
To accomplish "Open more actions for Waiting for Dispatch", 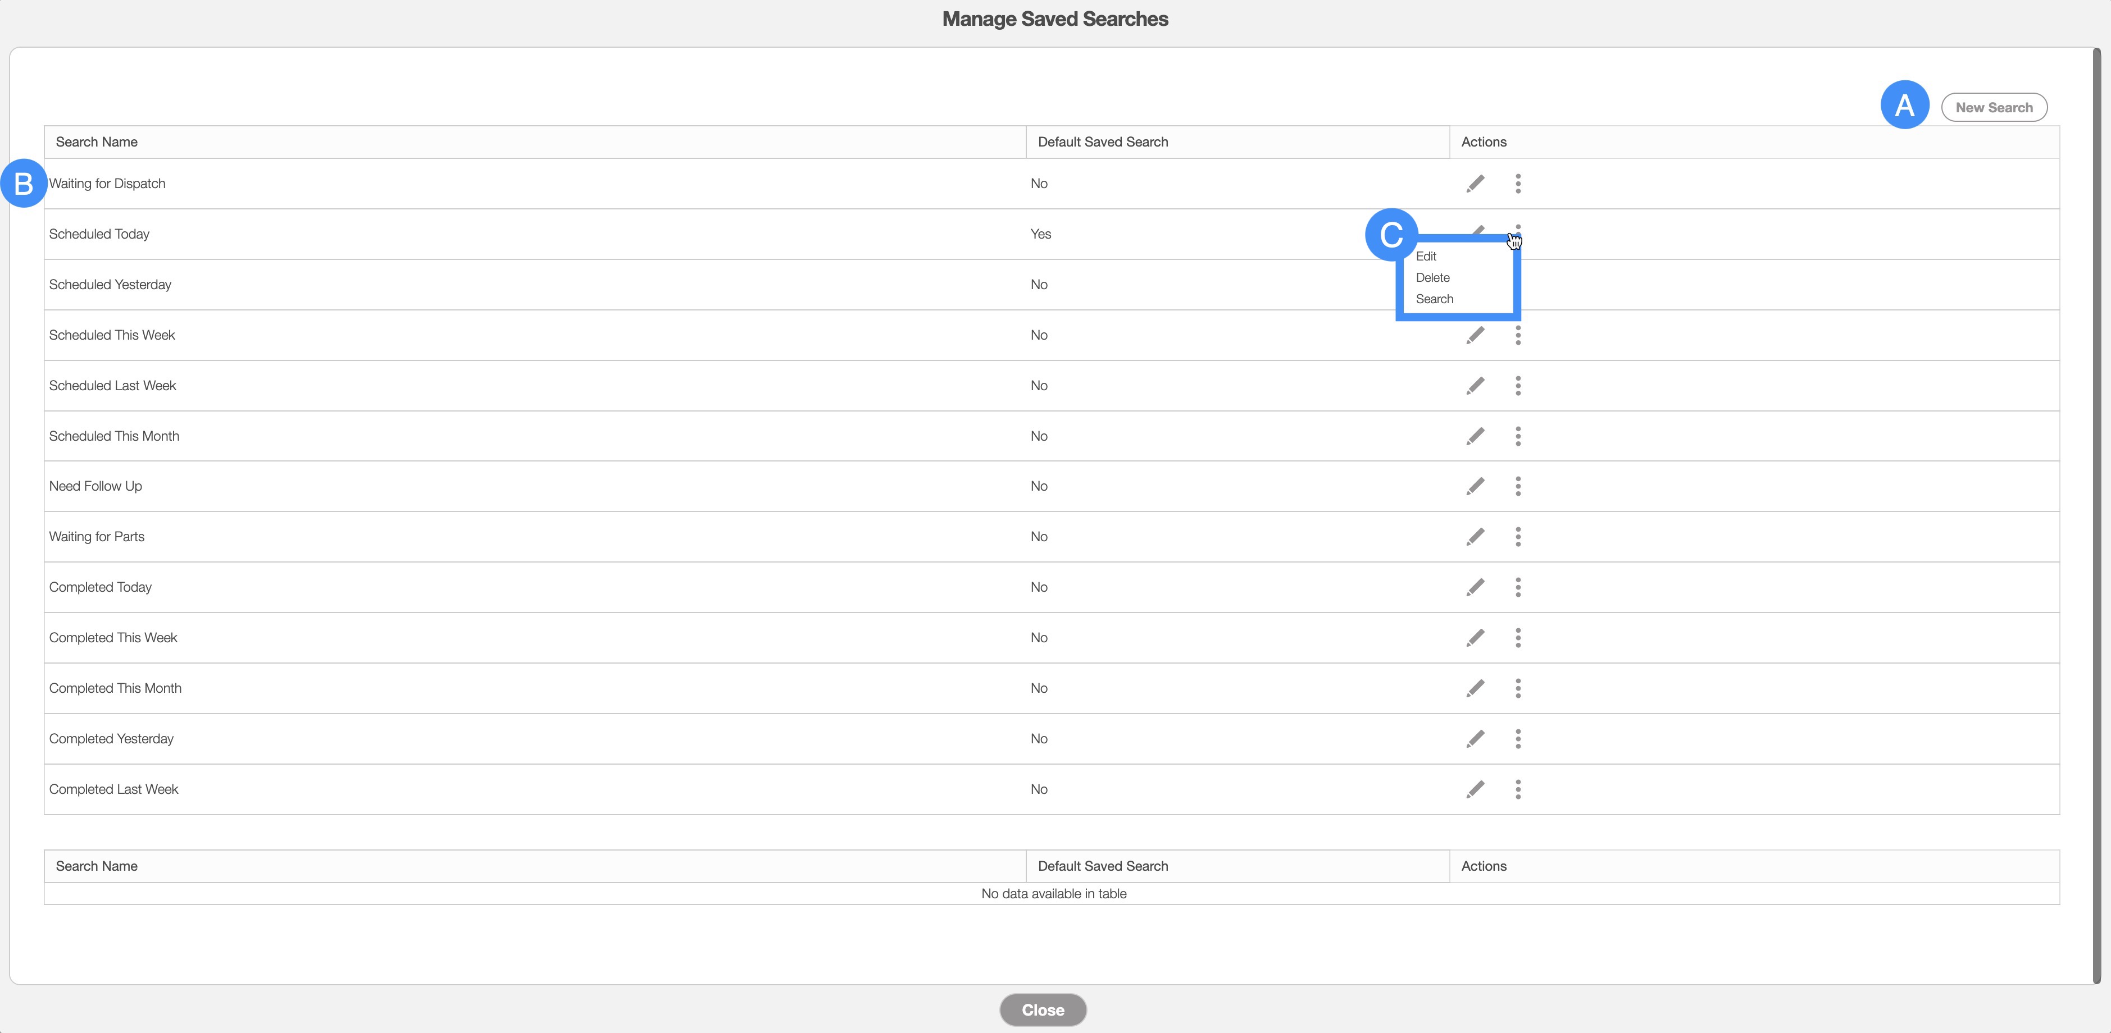I will pyautogui.click(x=1518, y=184).
